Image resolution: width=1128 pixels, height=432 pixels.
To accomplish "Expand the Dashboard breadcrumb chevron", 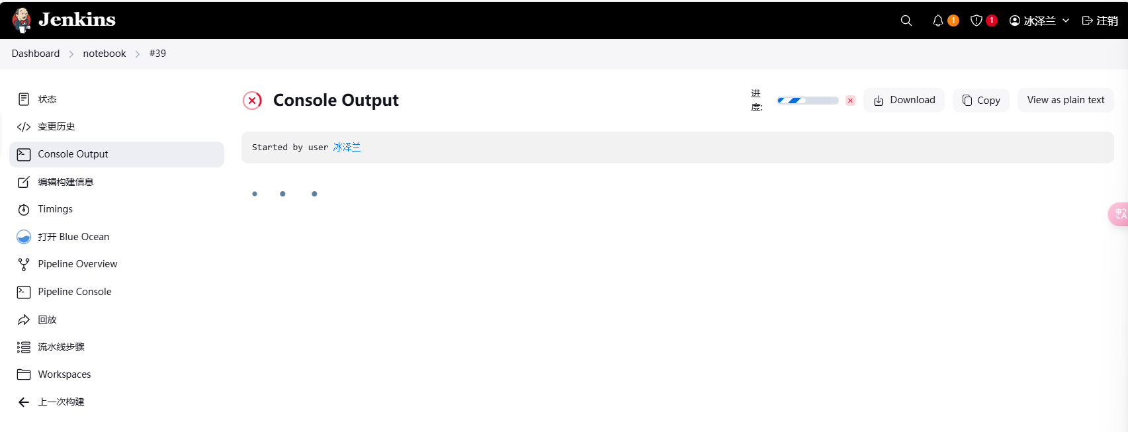I will 71,54.
